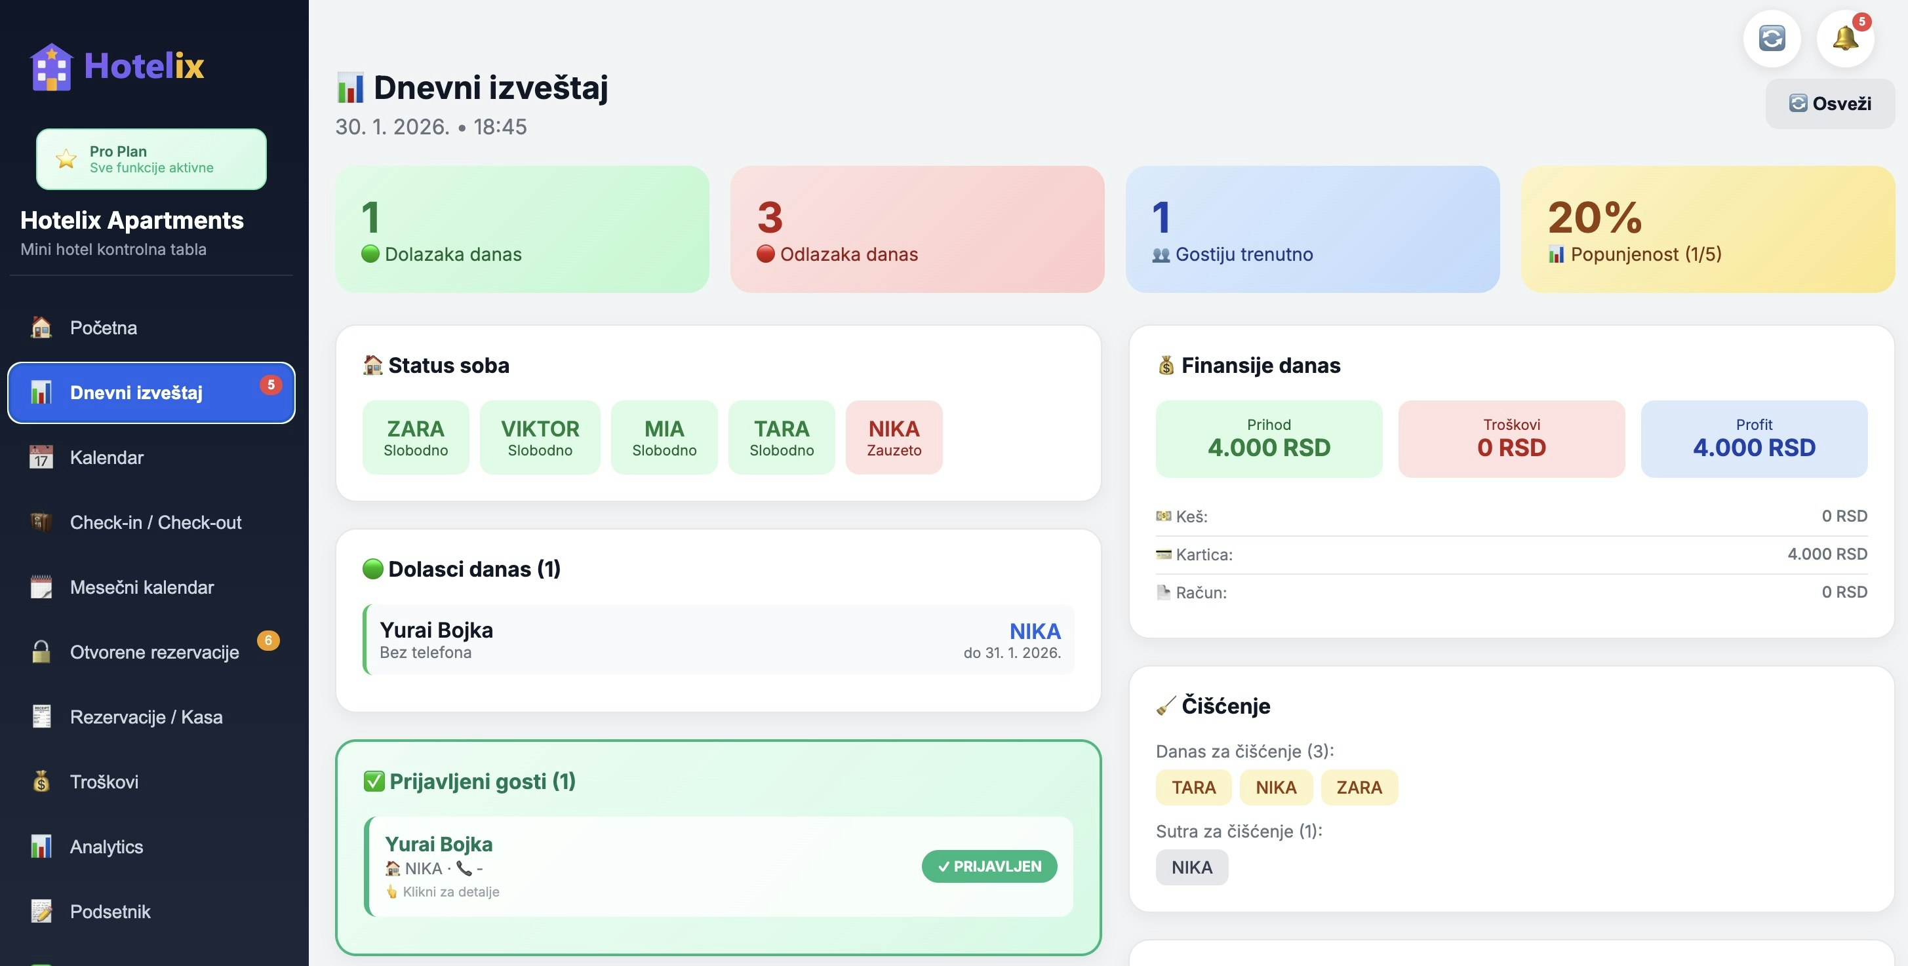Screen dimensions: 1908x966
Task: Click the round refresh icon button
Action: tap(1771, 39)
